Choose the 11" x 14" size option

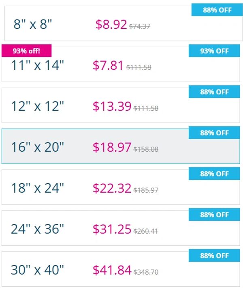(x=37, y=66)
